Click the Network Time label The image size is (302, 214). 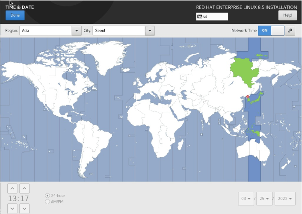pyautogui.click(x=244, y=31)
